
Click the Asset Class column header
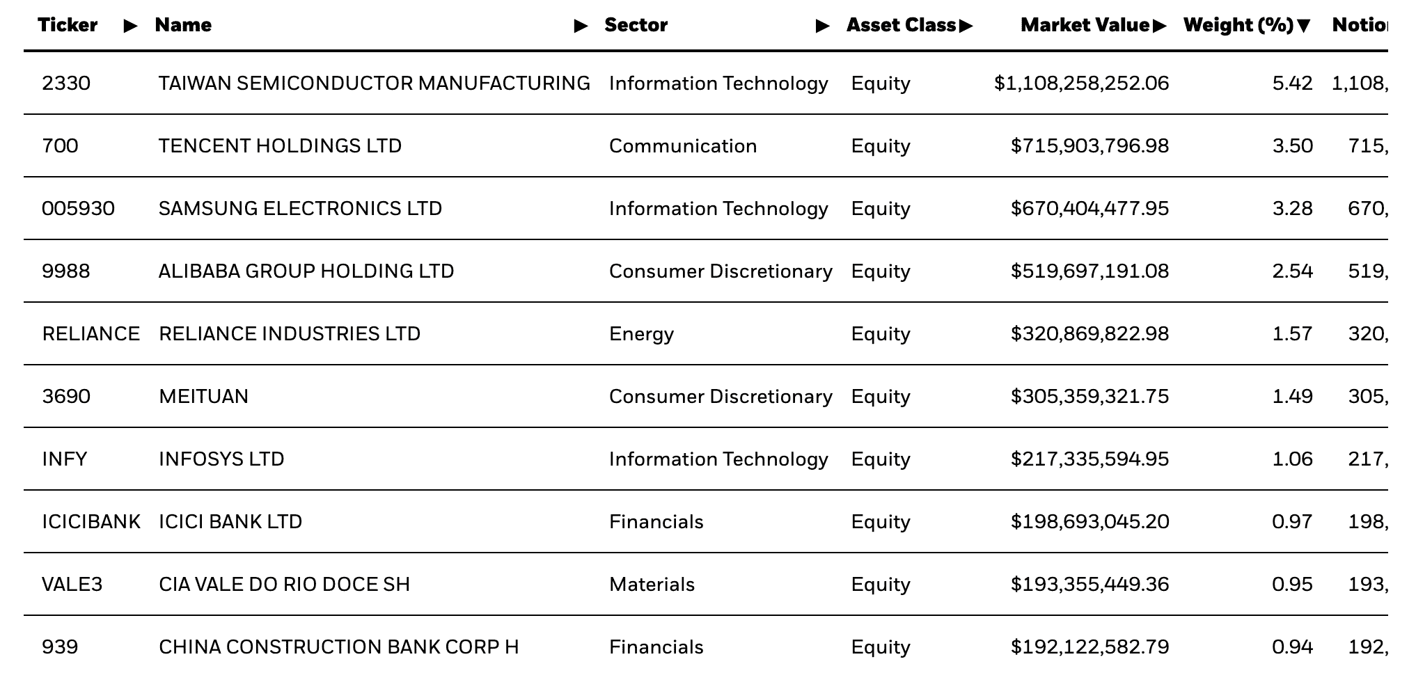point(901,25)
